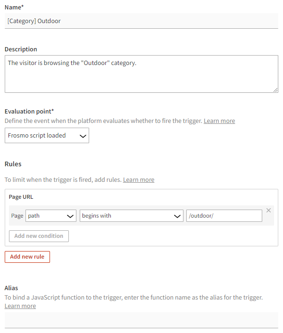Click the Description label
This screenshot has width=283, height=333.
click(x=21, y=49)
